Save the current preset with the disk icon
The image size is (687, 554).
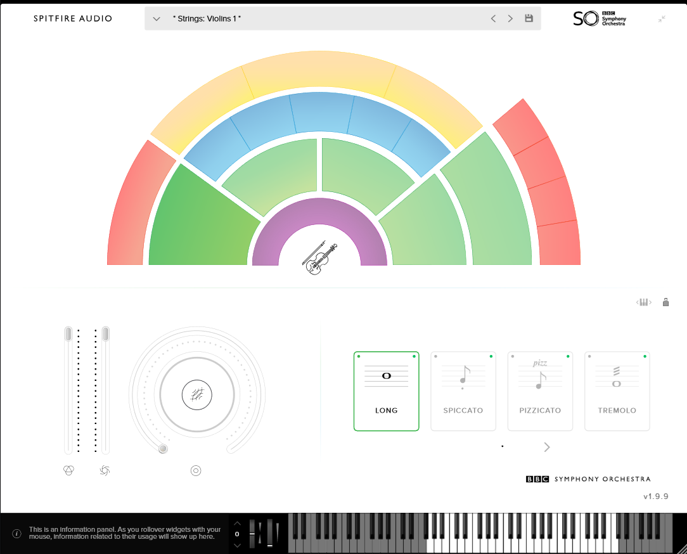tap(529, 18)
